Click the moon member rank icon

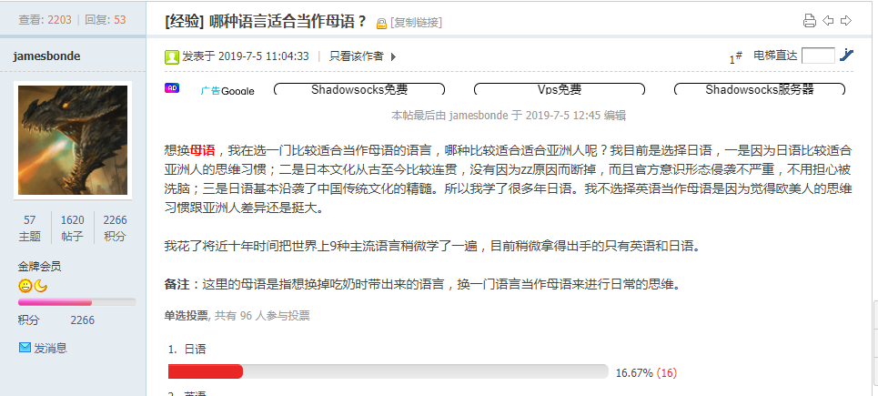pos(40,286)
